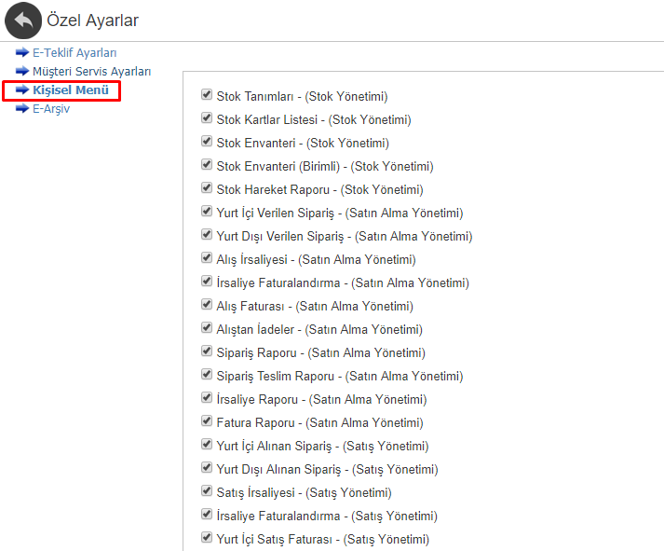Uncheck Stok Hareket Raporu checkbox

pos(207,187)
